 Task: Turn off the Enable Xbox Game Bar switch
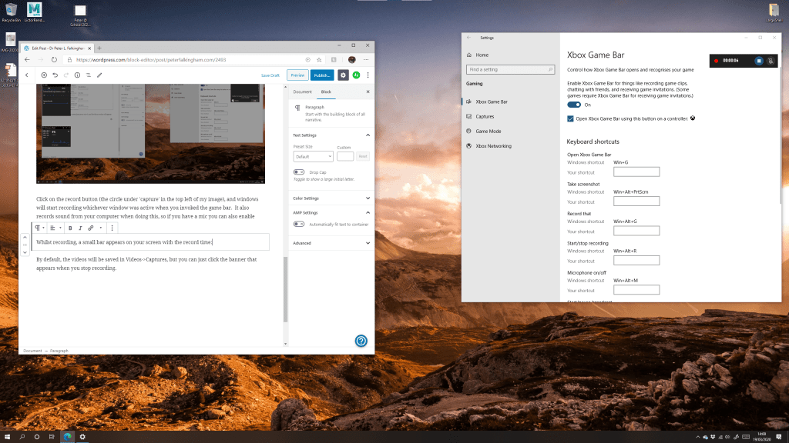pos(573,105)
